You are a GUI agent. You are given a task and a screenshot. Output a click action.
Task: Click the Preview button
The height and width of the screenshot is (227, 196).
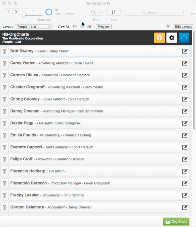(103, 27)
